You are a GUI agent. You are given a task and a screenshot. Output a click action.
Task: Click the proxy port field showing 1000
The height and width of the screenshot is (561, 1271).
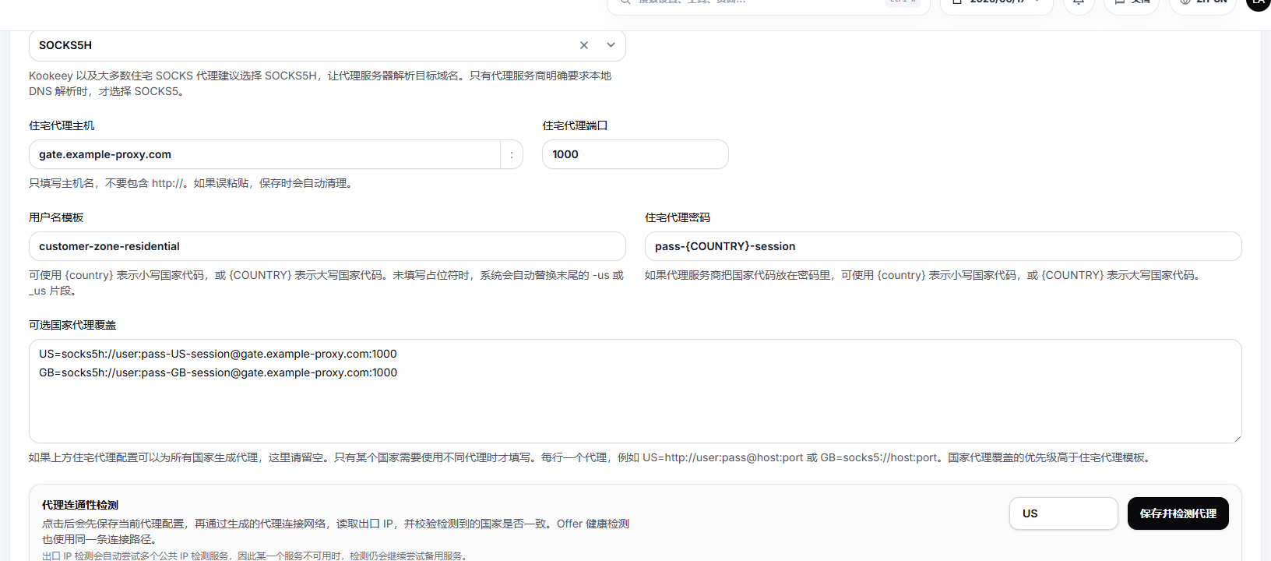point(635,154)
